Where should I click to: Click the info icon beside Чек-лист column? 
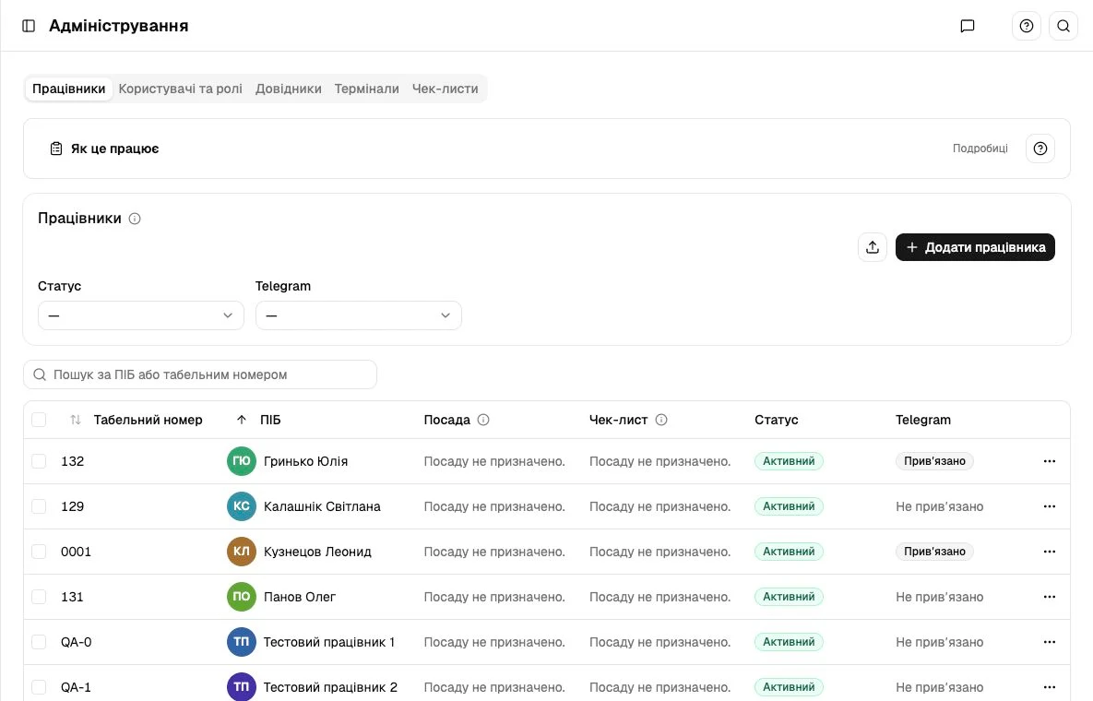[x=661, y=420]
